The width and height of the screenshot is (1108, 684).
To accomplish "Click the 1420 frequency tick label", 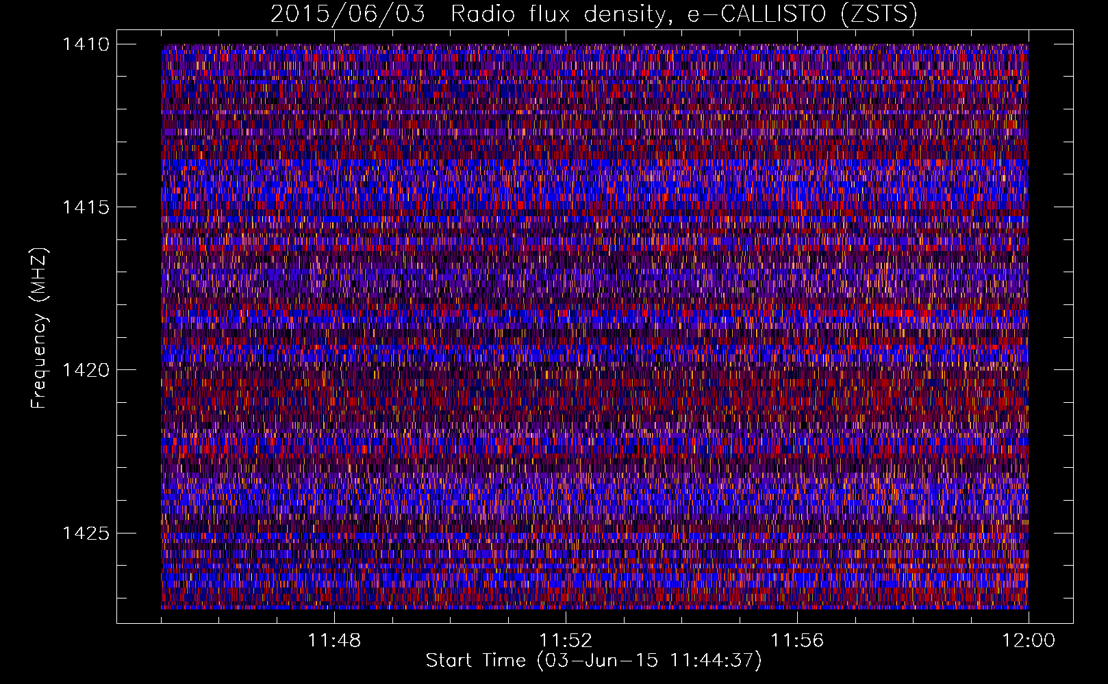I will tap(86, 370).
